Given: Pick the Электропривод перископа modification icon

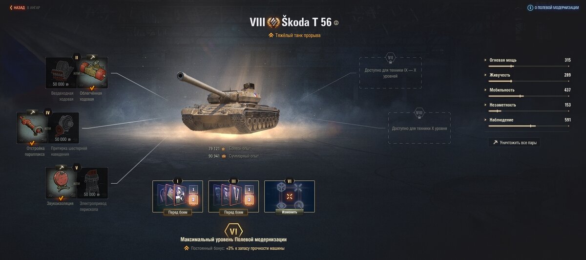Looking at the screenshot, I should [x=92, y=183].
